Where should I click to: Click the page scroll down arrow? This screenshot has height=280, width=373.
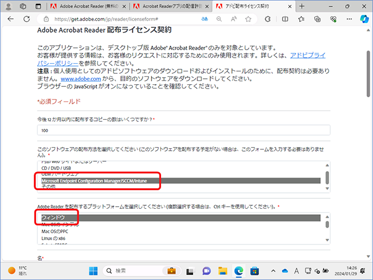(368, 256)
